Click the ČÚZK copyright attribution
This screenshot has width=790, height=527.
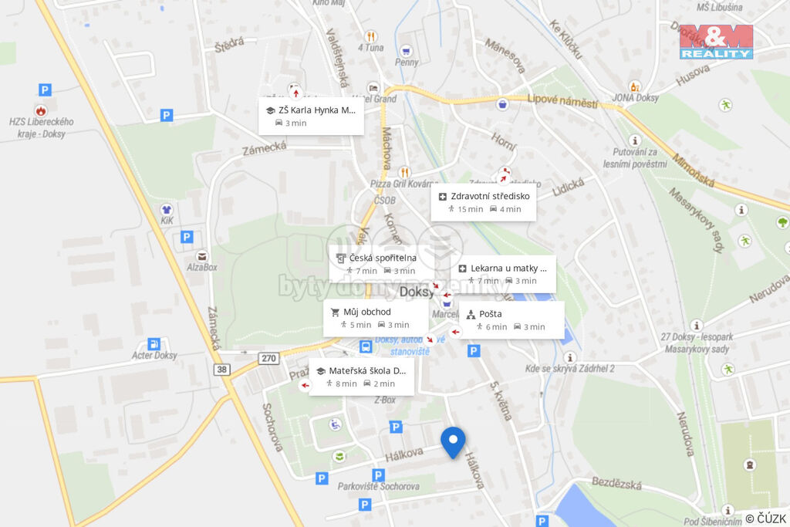pyautogui.click(x=766, y=519)
